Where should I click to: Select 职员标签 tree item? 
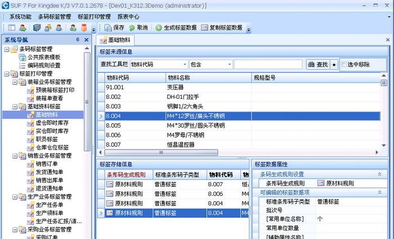click(47, 139)
